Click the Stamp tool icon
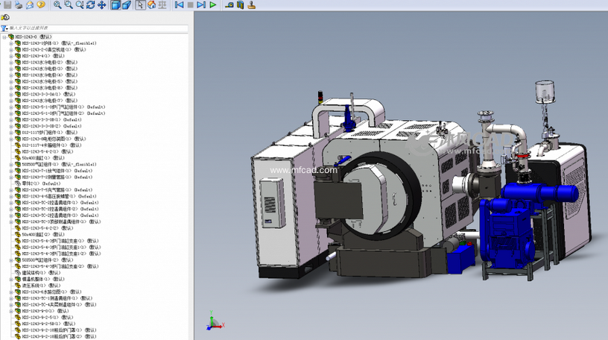This screenshot has width=608, height=340. pos(253,4)
